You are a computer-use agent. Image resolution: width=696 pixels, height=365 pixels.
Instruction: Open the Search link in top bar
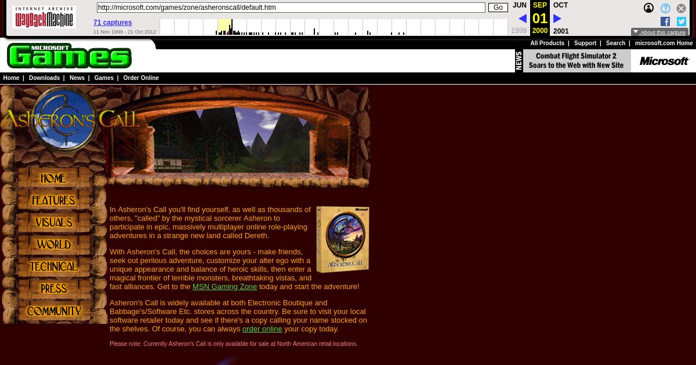click(x=615, y=43)
